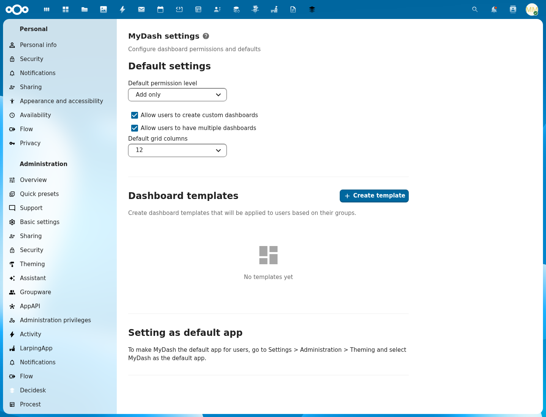Open the database sync app icon

click(236, 9)
